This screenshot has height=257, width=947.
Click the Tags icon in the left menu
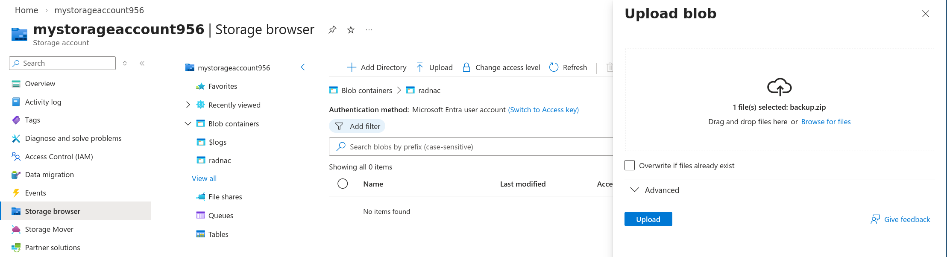tap(16, 120)
